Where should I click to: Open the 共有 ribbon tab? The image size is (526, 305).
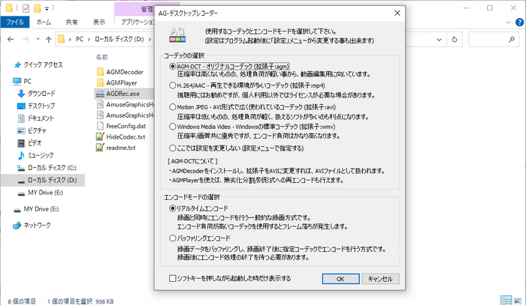tap(71, 22)
